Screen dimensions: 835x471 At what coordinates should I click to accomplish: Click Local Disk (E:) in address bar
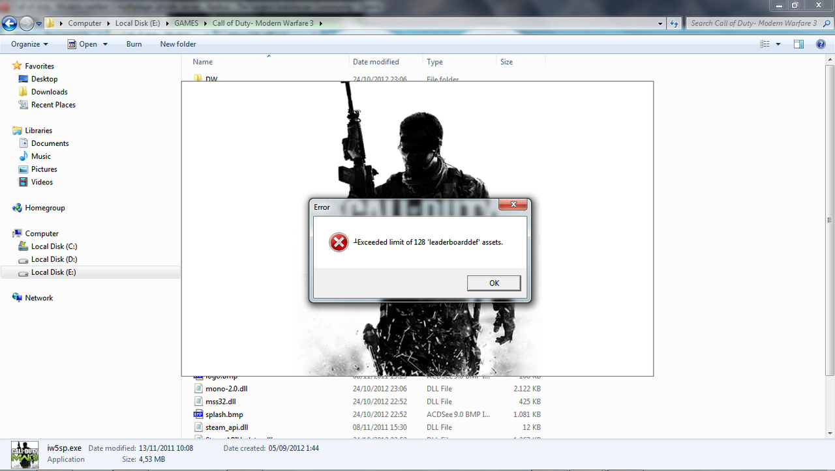pos(138,23)
